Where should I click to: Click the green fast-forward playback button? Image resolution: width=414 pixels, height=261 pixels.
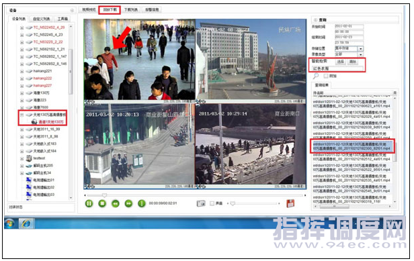128,203
